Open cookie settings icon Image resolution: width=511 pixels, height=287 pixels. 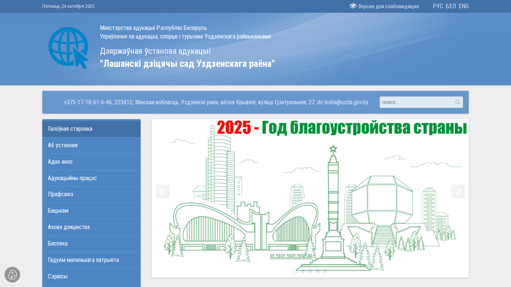tap(12, 275)
